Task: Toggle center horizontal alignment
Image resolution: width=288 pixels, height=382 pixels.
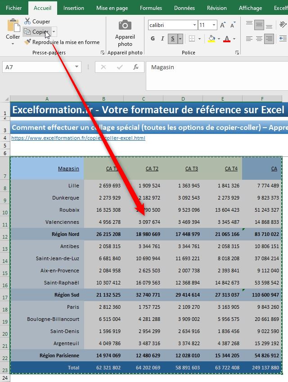Action: (259, 39)
